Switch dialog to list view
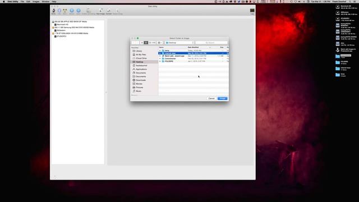 (146, 43)
